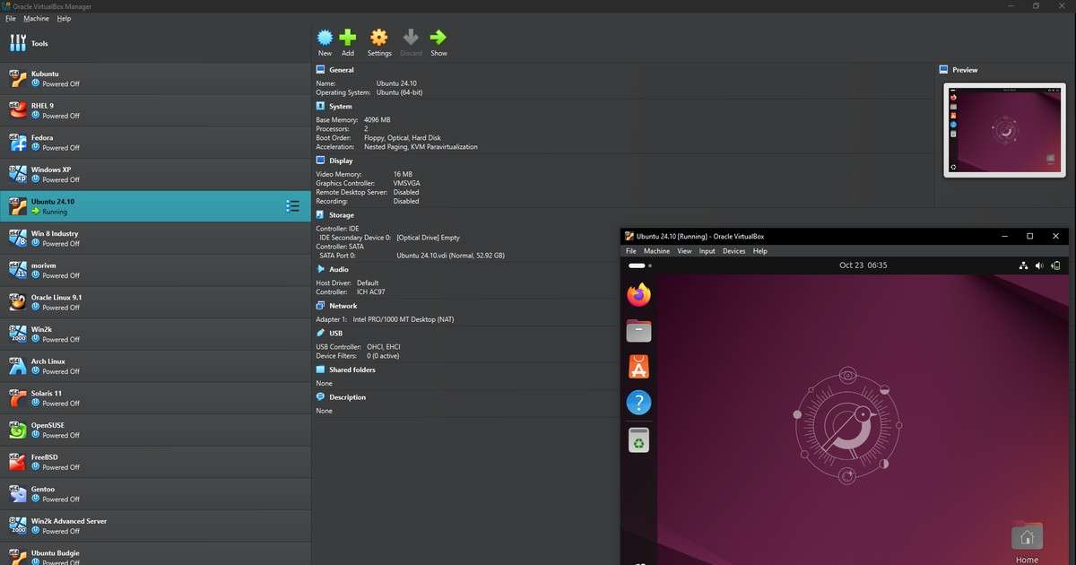This screenshot has height=565, width=1076.
Task: Select the OpenSUSE virtual machine
Action: coord(155,430)
